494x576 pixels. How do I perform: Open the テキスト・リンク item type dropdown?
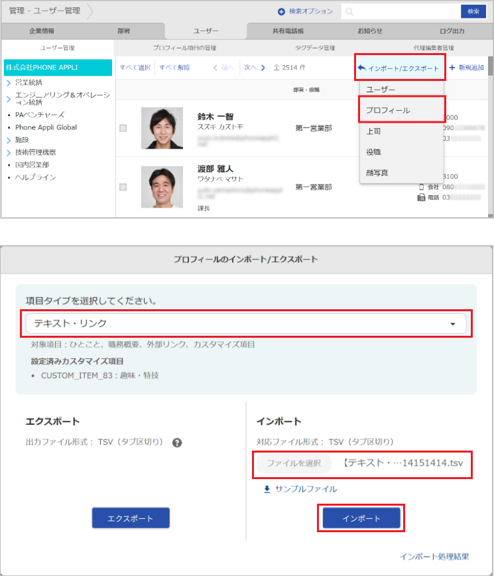[246, 324]
